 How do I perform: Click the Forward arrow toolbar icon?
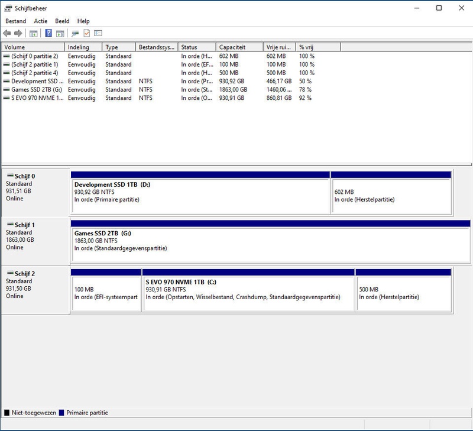pyautogui.click(x=18, y=34)
